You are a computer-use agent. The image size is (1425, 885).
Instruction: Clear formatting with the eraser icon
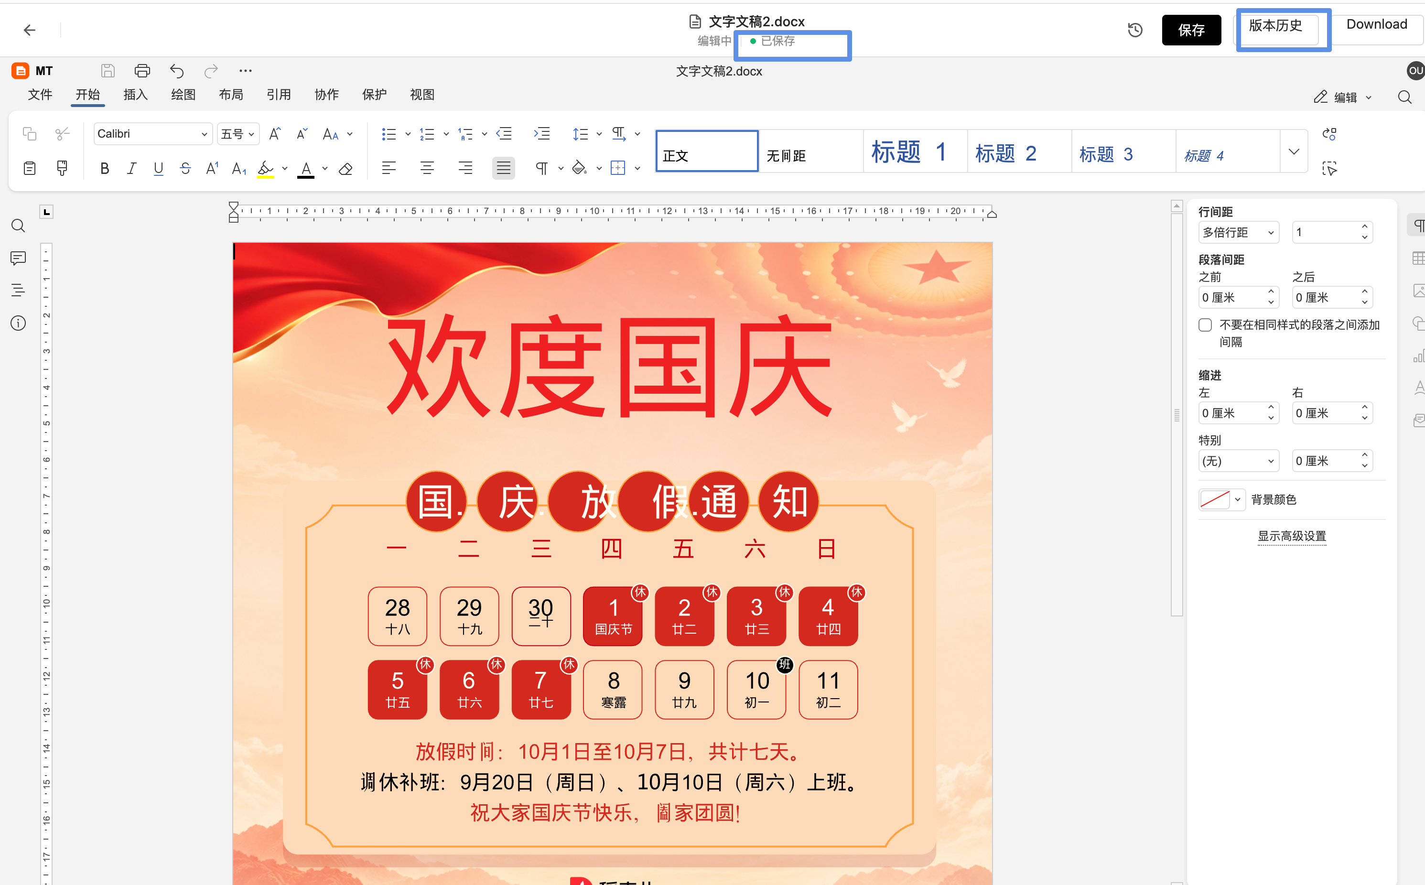pyautogui.click(x=346, y=169)
